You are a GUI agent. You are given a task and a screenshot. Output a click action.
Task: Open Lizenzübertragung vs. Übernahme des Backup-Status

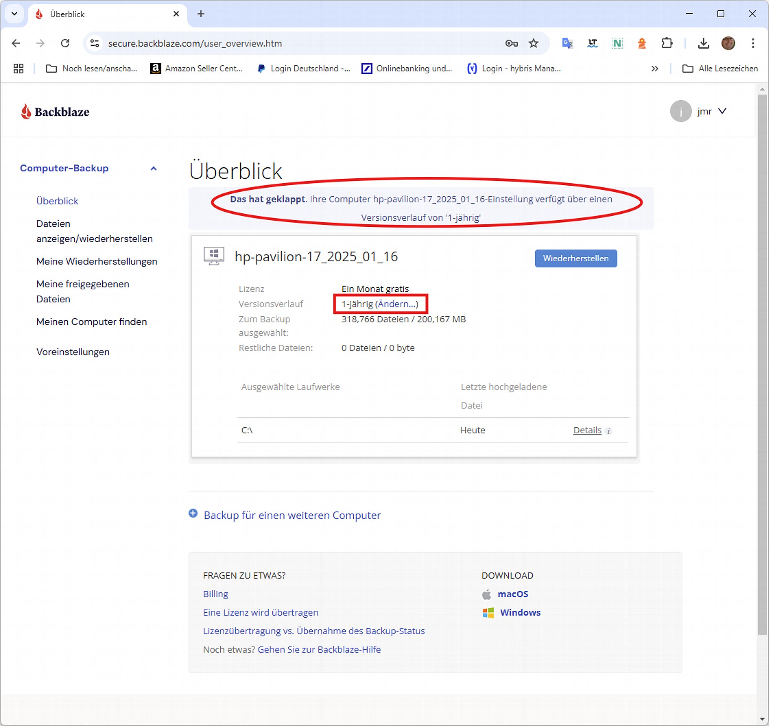coord(314,631)
